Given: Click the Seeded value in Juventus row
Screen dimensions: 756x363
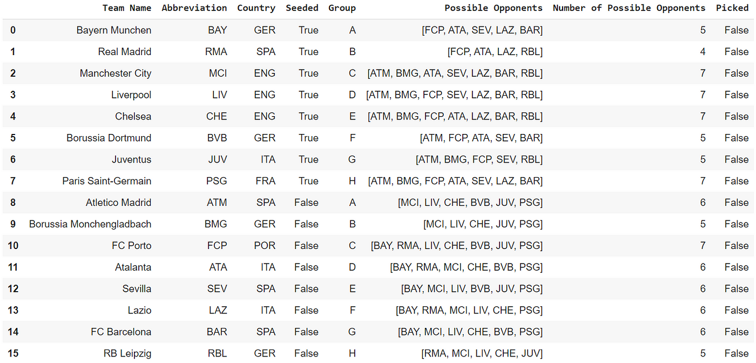Looking at the screenshot, I should pyautogui.click(x=308, y=160).
